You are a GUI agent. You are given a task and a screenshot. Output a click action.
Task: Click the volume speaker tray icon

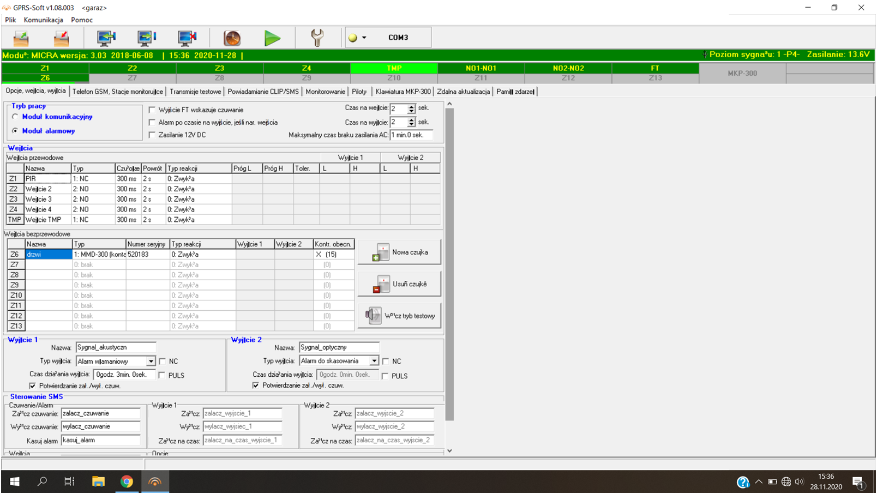point(800,482)
